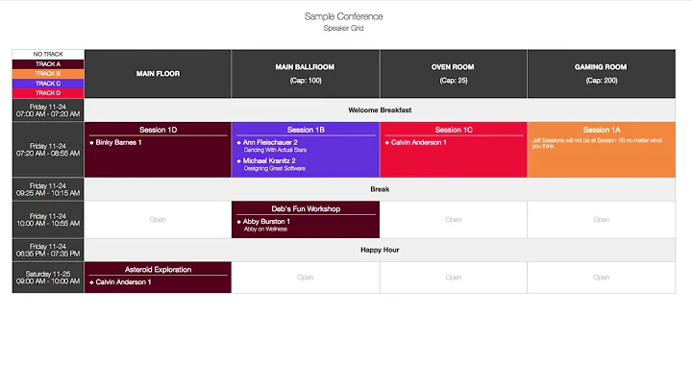This screenshot has width=692, height=388.
Task: Select the Happy Hour row
Action: 380,250
